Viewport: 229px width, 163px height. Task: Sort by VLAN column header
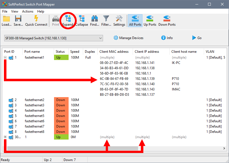(215, 52)
